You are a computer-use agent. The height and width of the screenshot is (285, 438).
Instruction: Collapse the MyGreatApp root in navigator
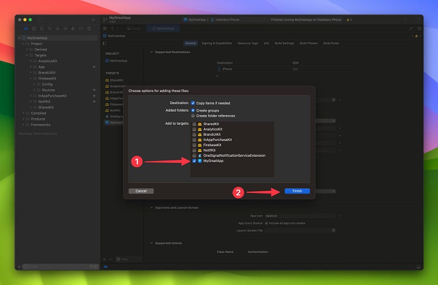point(19,38)
